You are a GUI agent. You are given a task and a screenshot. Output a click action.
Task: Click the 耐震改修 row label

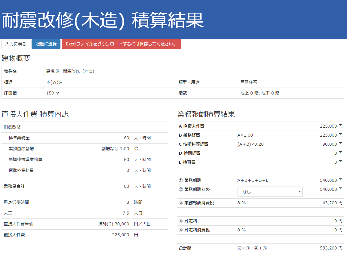coord(12,127)
